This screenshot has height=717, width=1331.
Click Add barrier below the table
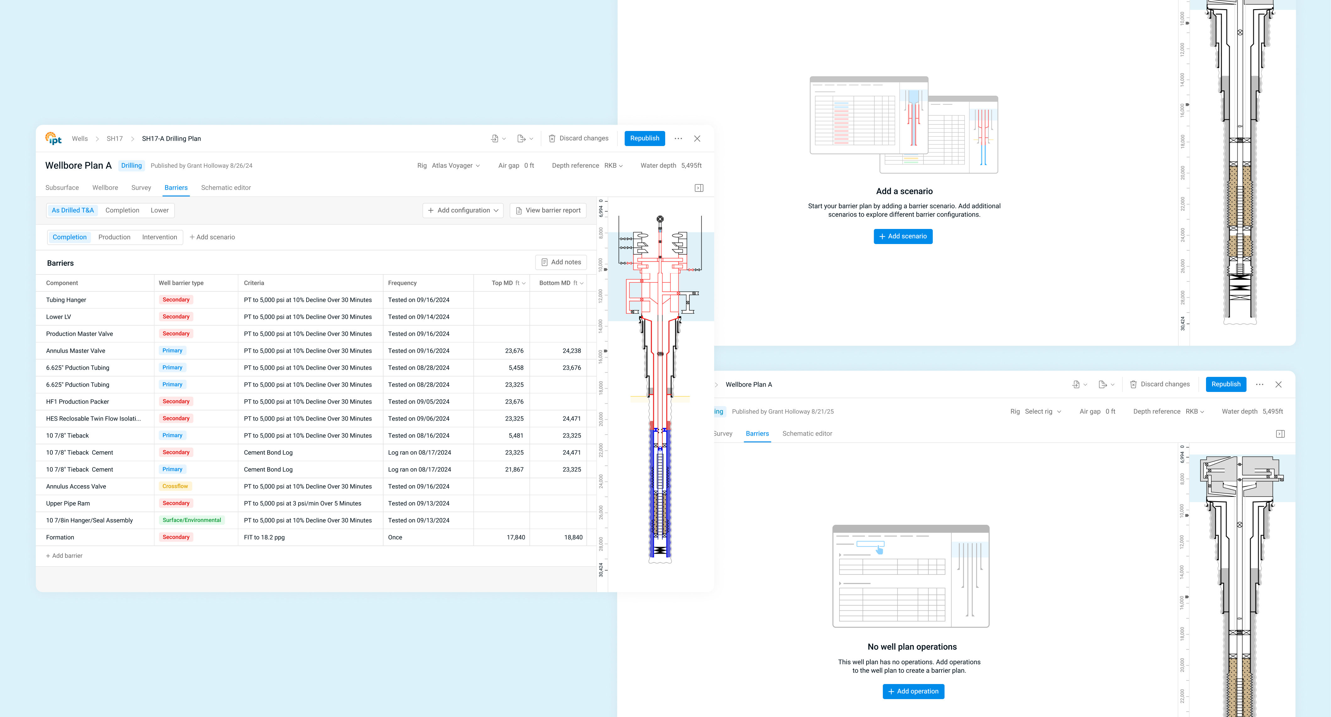65,556
